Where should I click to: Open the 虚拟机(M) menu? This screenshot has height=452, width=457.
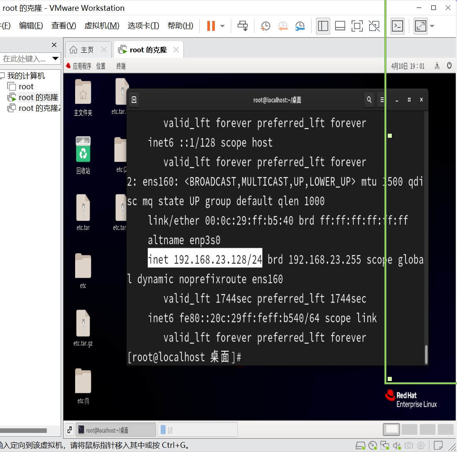102,26
